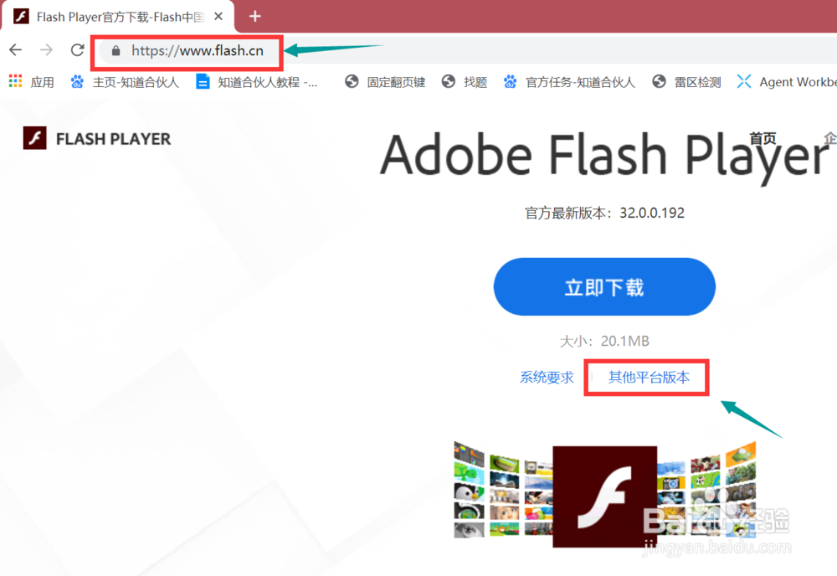Click the address bar URL field

click(197, 51)
